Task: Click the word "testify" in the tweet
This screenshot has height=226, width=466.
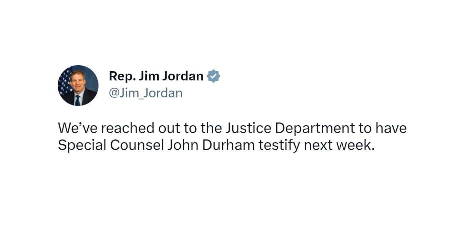Action: pos(279,145)
